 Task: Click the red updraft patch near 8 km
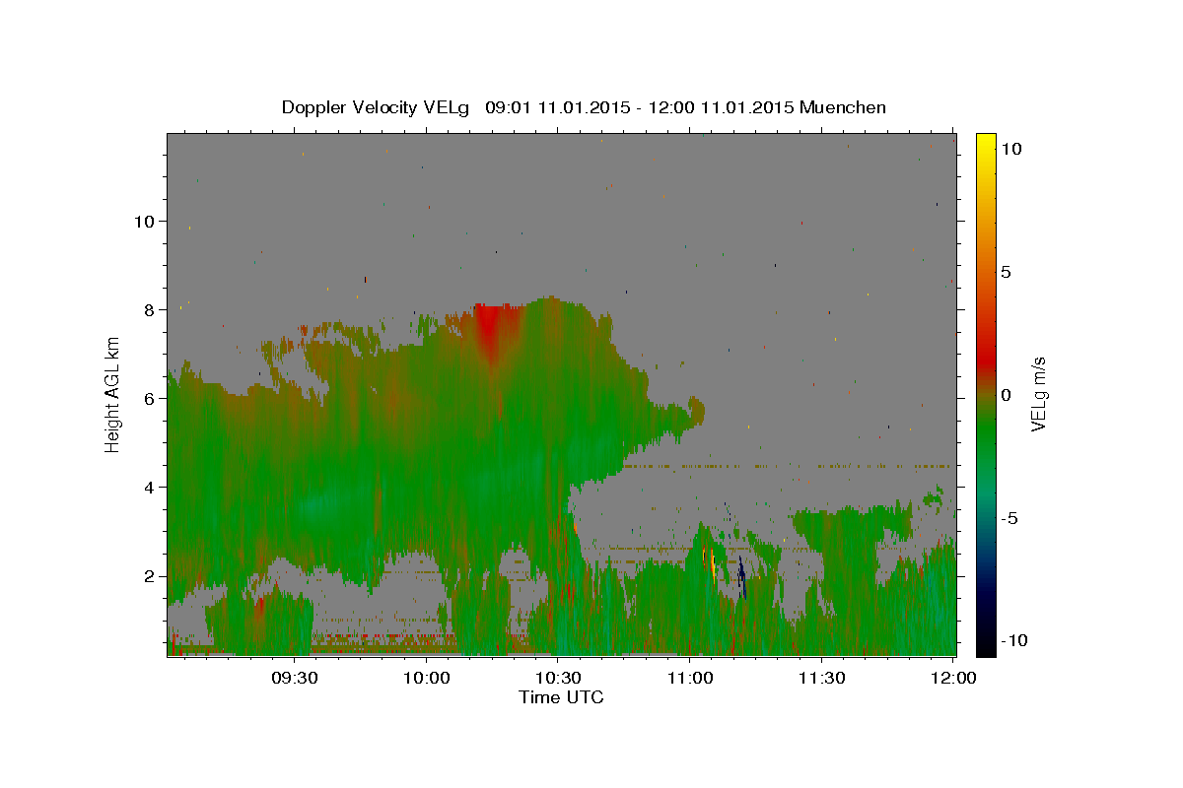tap(490, 330)
